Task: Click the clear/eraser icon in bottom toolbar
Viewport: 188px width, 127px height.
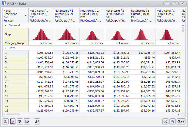Action: point(37,121)
